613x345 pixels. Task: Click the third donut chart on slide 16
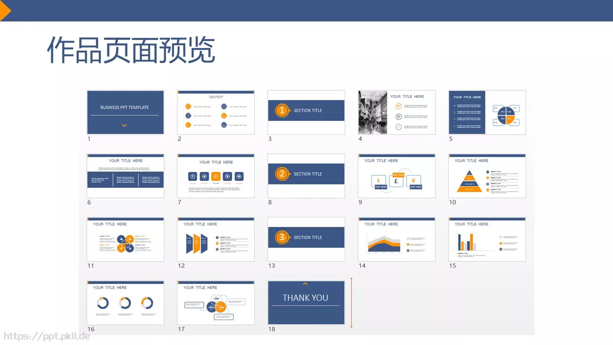click(x=148, y=303)
